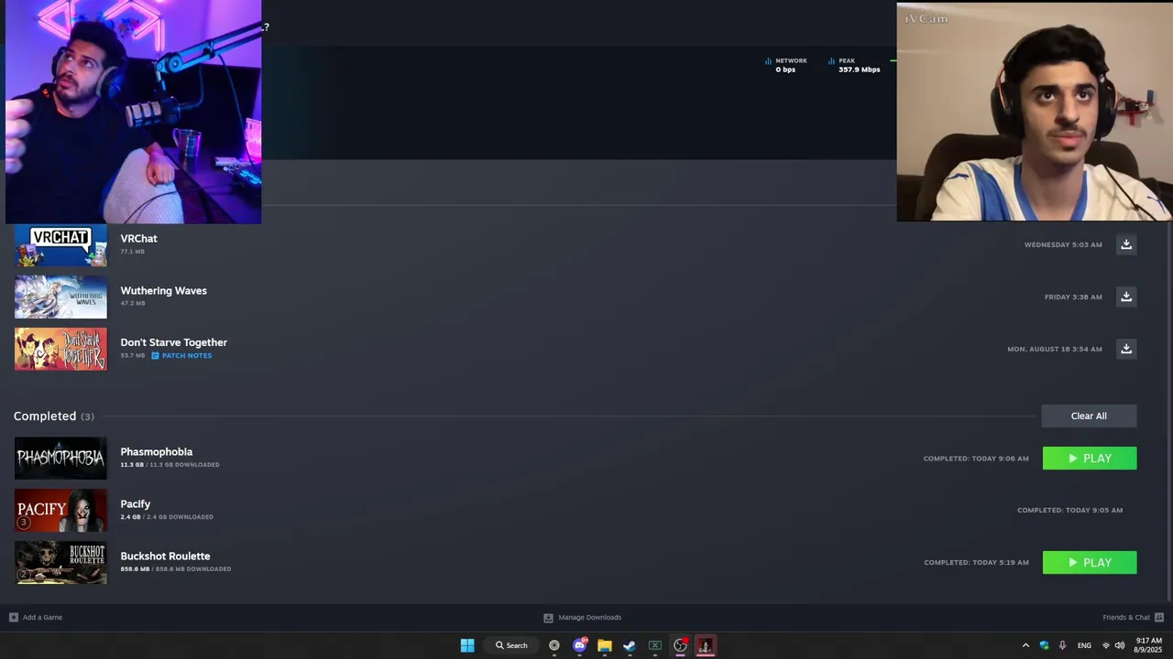
Task: Click 'Friday 3:38 AM' scheduled time
Action: point(1073,297)
